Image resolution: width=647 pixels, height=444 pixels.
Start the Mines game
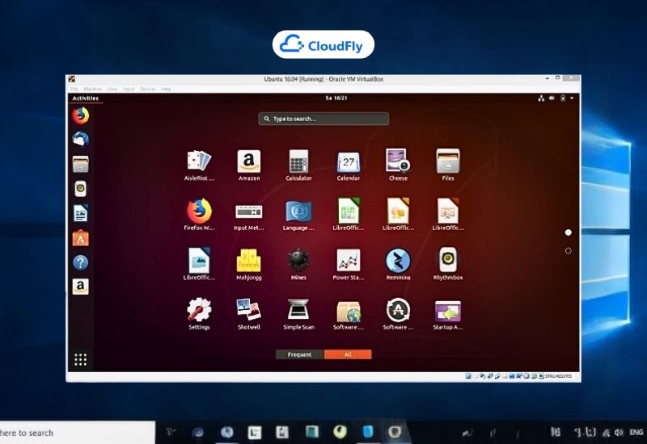point(298,264)
